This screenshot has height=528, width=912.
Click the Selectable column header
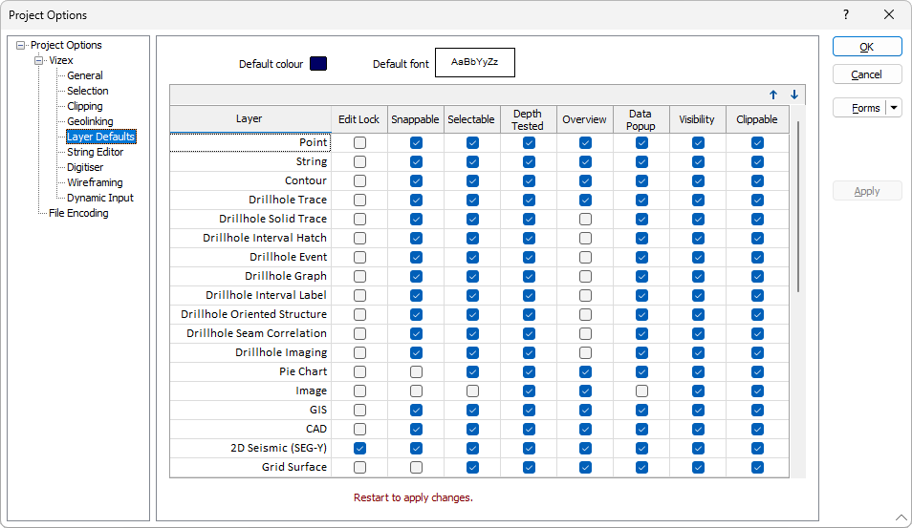pyautogui.click(x=471, y=119)
